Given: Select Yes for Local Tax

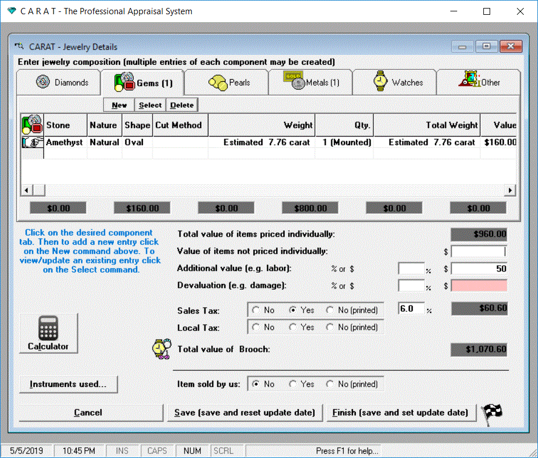Looking at the screenshot, I should pyautogui.click(x=293, y=327).
